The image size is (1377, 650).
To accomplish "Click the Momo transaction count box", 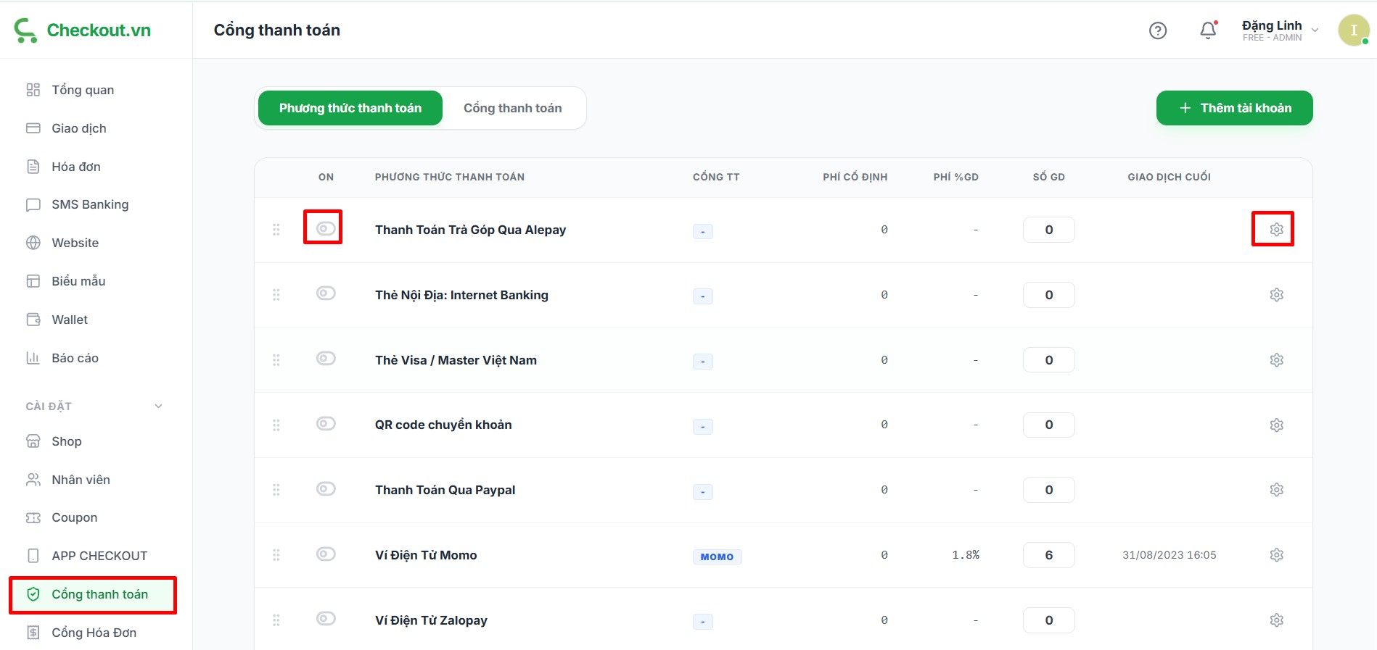I will [x=1048, y=555].
